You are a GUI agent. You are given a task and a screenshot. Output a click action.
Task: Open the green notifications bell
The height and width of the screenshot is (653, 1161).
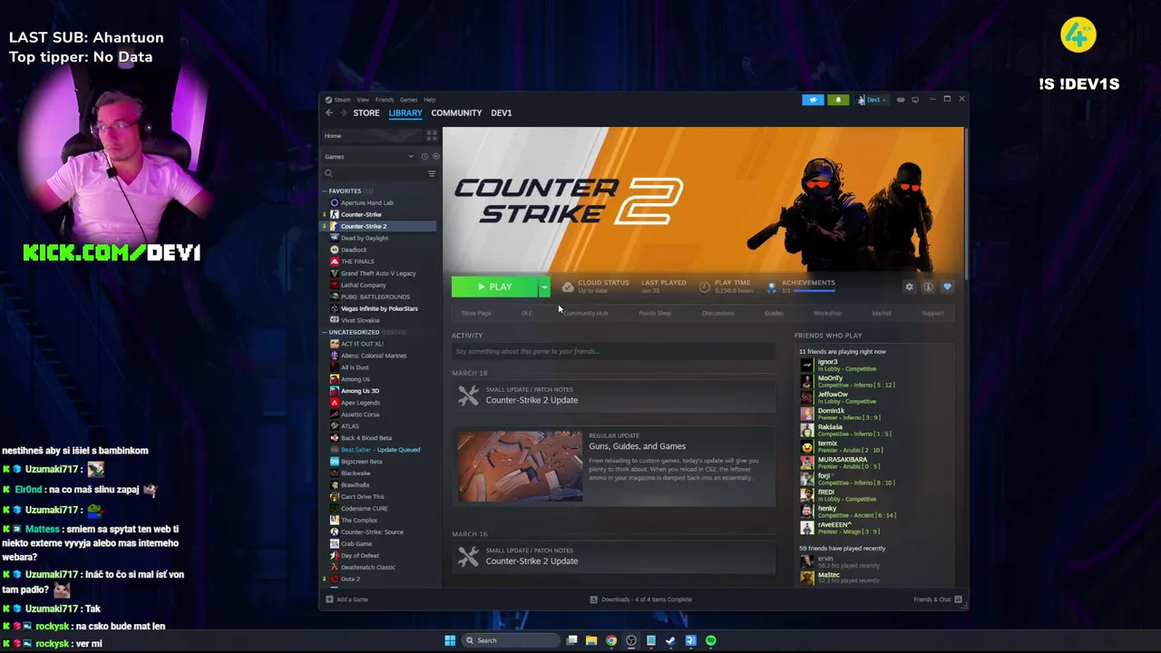[838, 100]
